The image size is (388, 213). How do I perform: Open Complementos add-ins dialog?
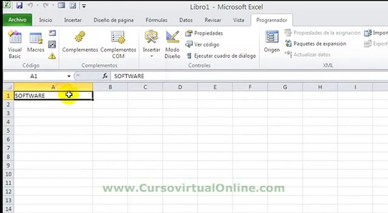[x=80, y=42]
